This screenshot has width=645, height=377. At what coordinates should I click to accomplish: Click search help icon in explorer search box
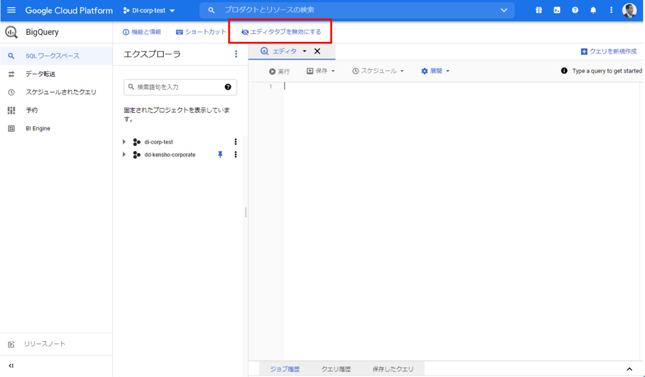point(228,87)
